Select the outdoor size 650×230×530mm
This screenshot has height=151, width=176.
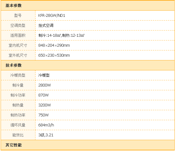pyautogui.click(x=54, y=55)
